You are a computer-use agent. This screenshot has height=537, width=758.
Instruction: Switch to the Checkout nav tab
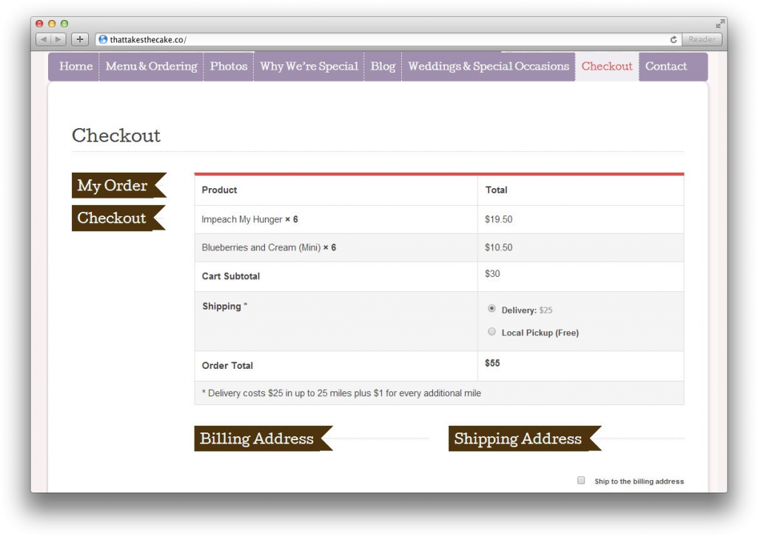tap(607, 67)
